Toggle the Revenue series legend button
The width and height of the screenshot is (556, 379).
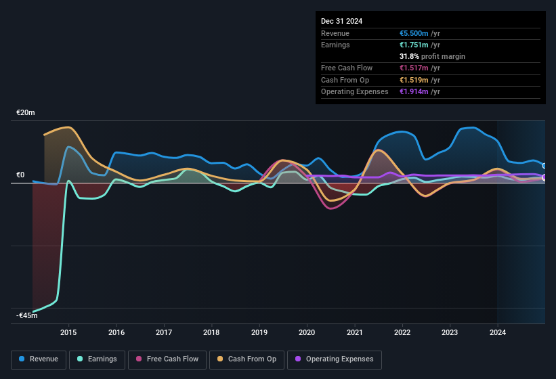coord(39,359)
